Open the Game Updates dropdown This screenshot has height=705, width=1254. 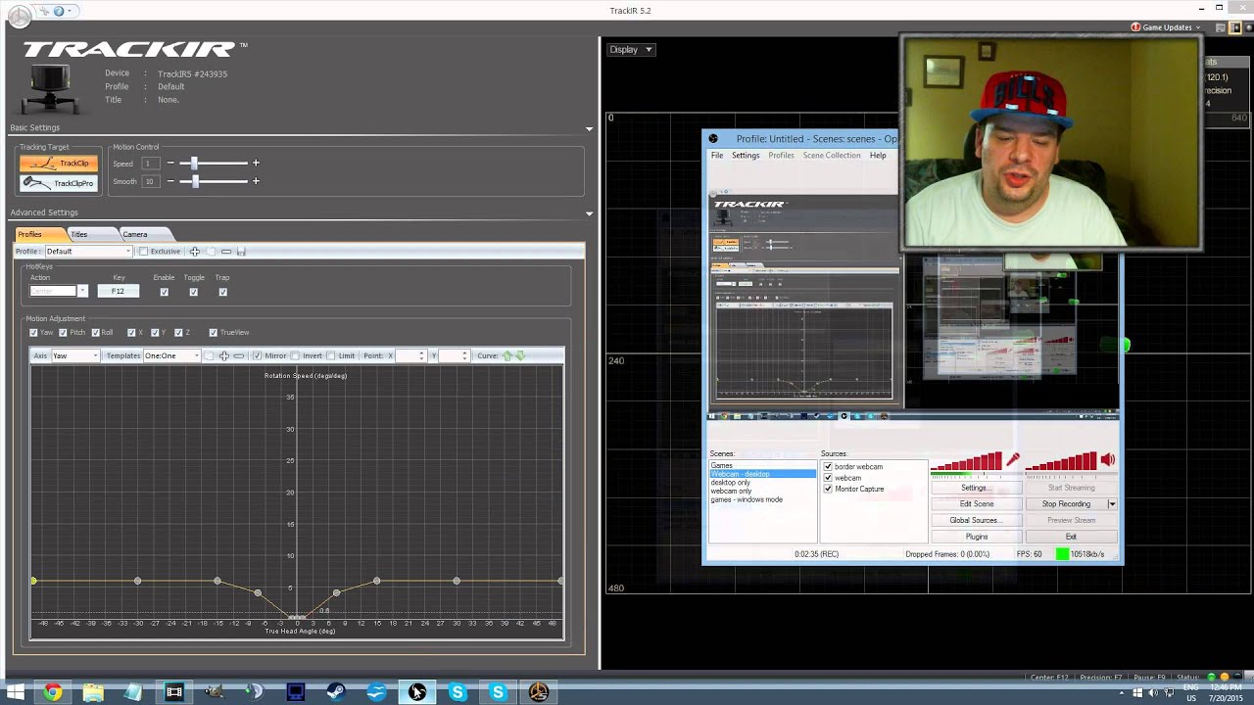1166,27
